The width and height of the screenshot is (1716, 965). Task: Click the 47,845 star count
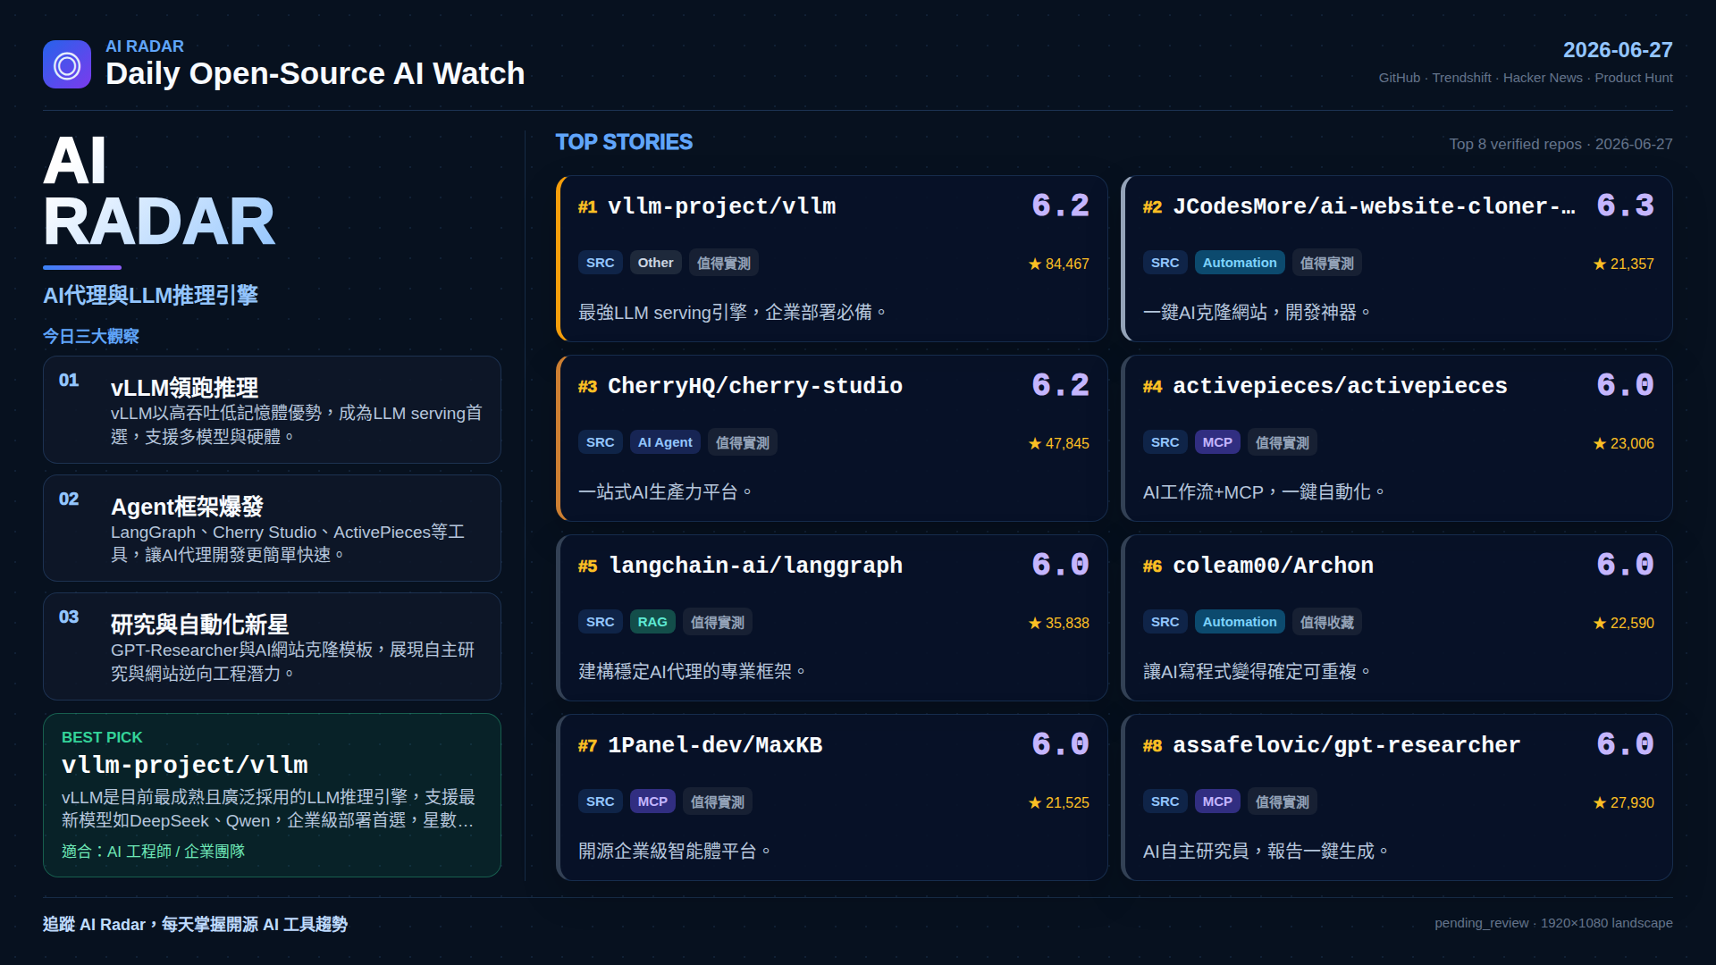[x=1059, y=443]
